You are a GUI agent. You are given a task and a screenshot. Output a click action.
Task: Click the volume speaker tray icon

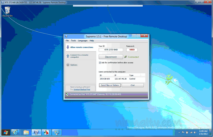pos(195,133)
